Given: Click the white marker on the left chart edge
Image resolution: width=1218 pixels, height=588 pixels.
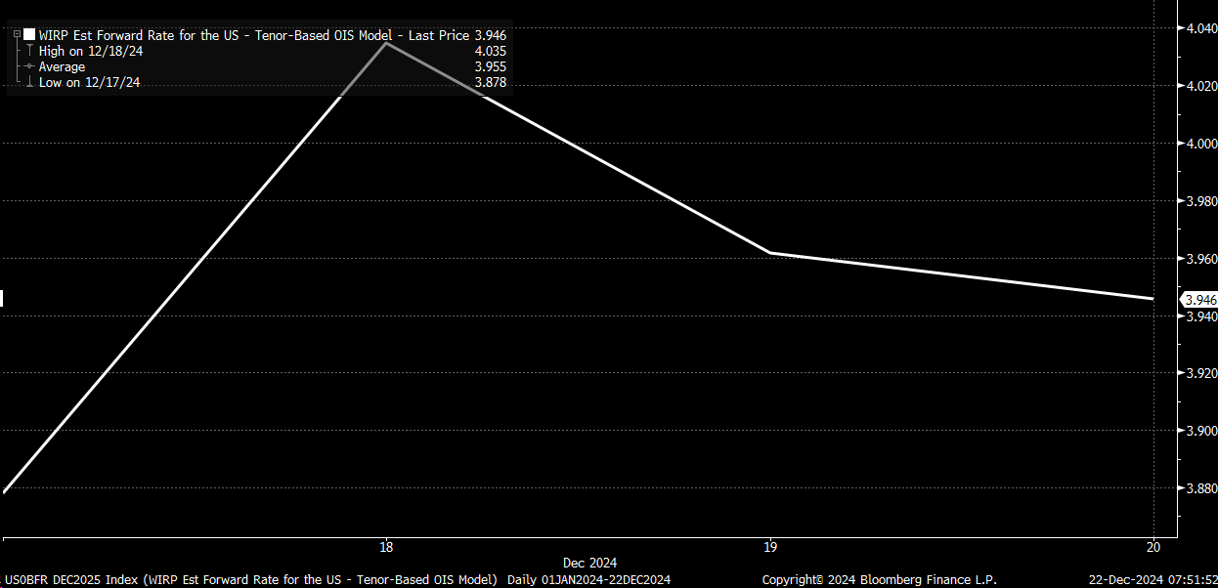Looking at the screenshot, I should [x=2, y=299].
